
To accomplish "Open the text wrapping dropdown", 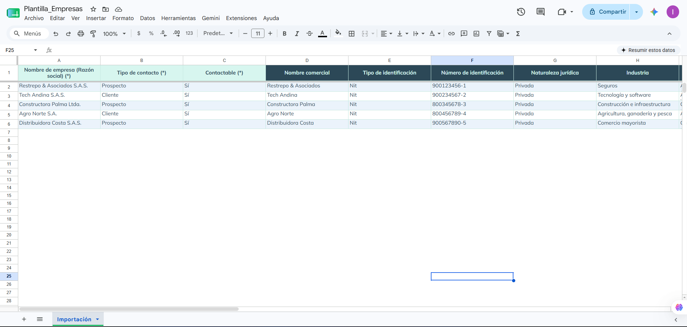I will 419,34.
